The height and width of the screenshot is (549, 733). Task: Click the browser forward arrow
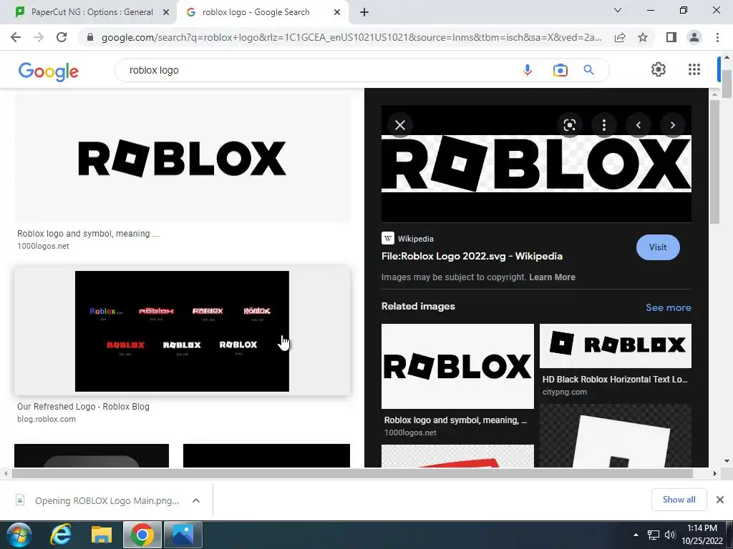click(39, 37)
